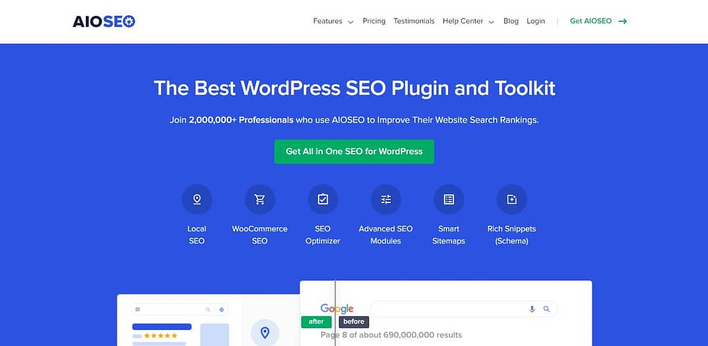Click the '2,000,000+ Professionals' text
The height and width of the screenshot is (346, 708).
coord(241,120)
